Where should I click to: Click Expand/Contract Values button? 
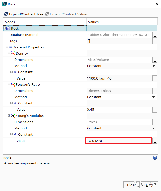[x=66, y=14]
